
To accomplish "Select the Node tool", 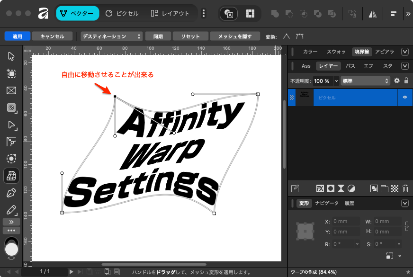I will (x=11, y=125).
